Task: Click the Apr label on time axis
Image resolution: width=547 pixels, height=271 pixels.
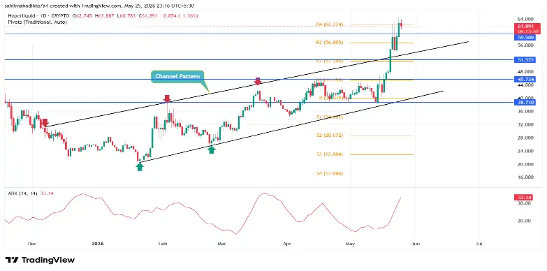Action: [x=286, y=244]
